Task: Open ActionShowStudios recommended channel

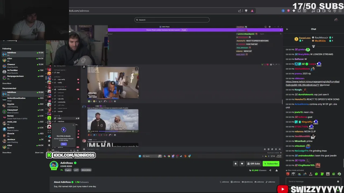Action: [x=23, y=99]
